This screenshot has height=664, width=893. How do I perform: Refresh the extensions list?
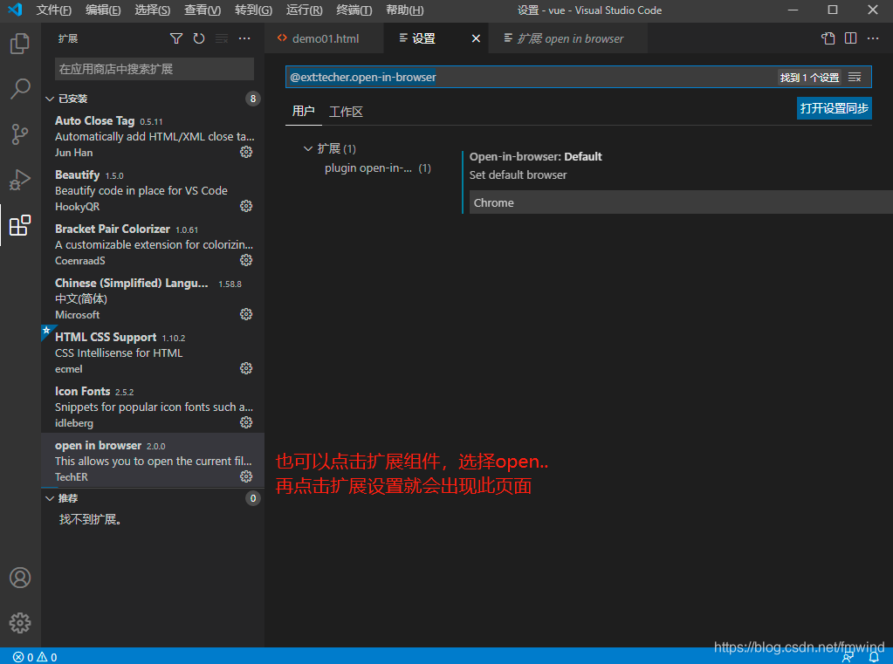(199, 38)
